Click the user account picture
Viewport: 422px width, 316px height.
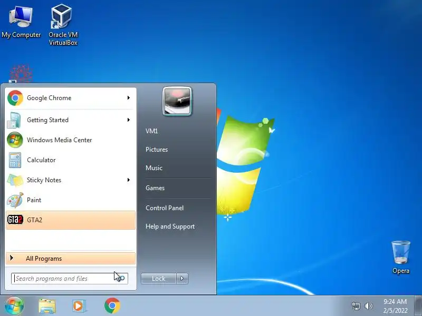tap(177, 101)
